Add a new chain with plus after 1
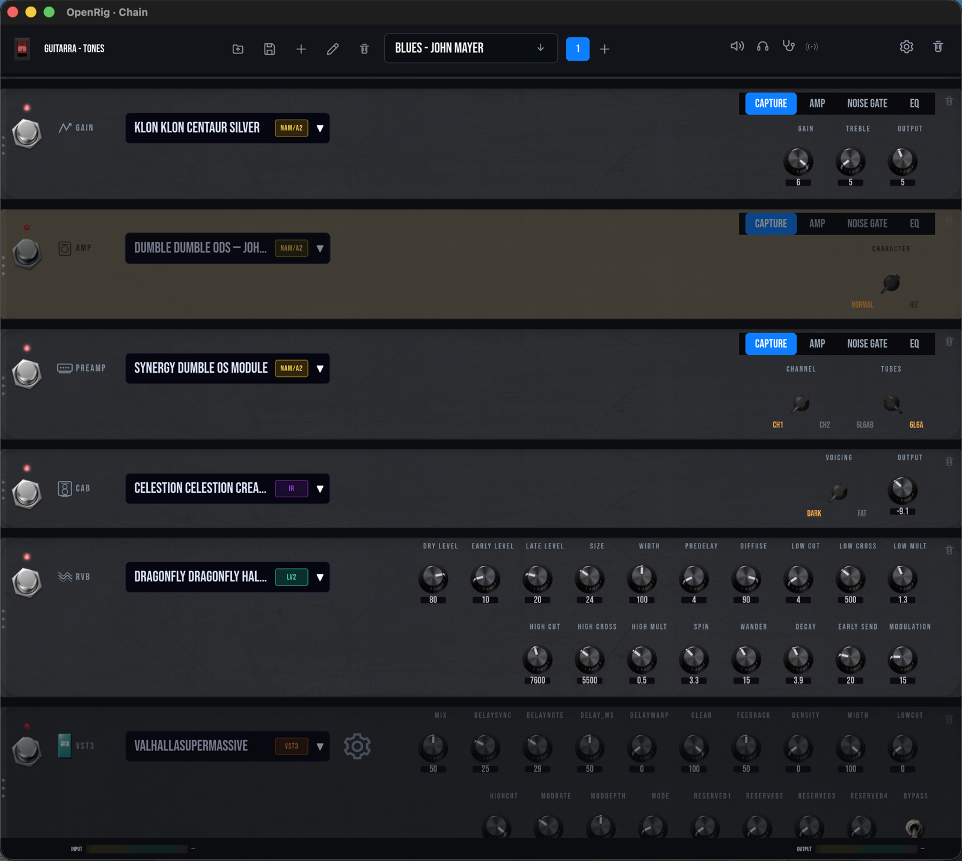The height and width of the screenshot is (861, 962). tap(605, 49)
